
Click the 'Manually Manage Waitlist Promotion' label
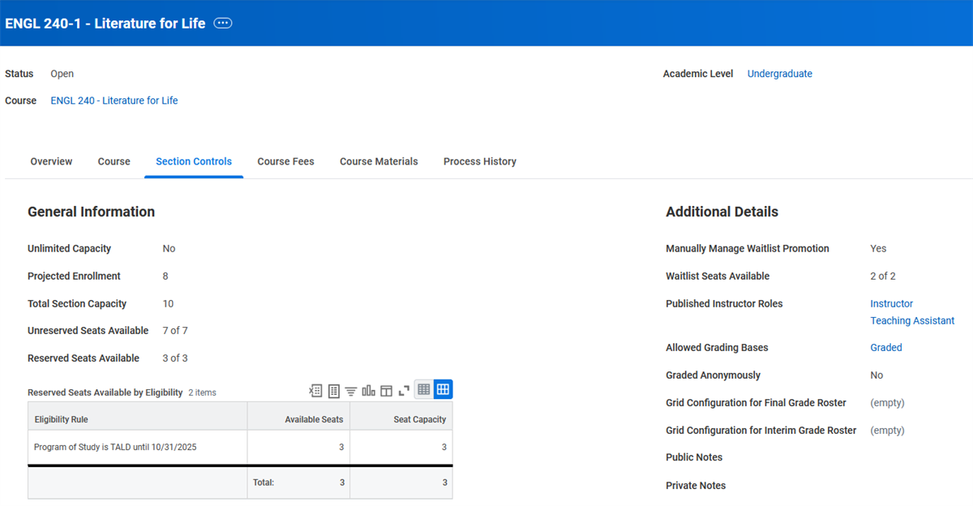pyautogui.click(x=748, y=248)
